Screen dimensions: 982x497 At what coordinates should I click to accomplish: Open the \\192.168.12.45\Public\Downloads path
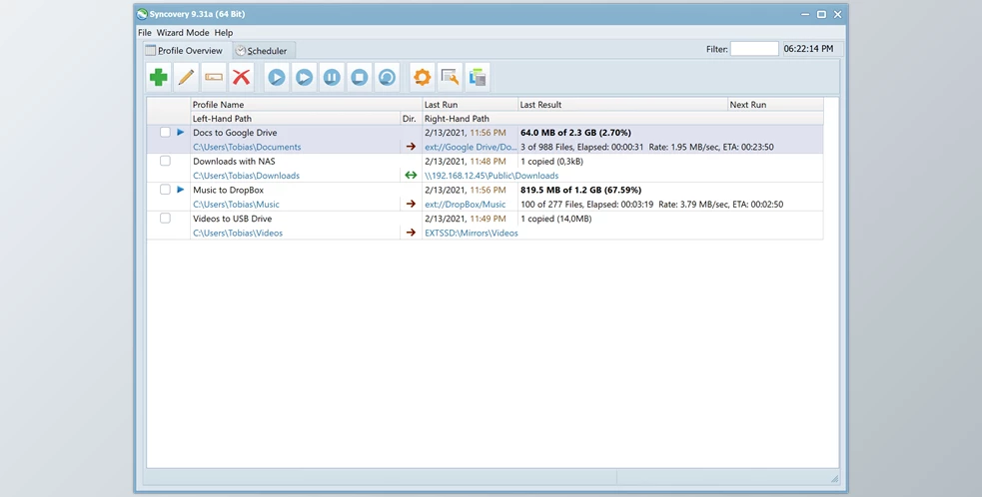(x=491, y=176)
